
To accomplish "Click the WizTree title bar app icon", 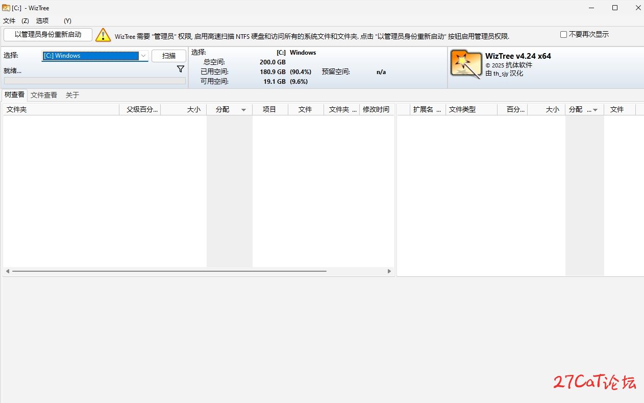I will (6, 8).
